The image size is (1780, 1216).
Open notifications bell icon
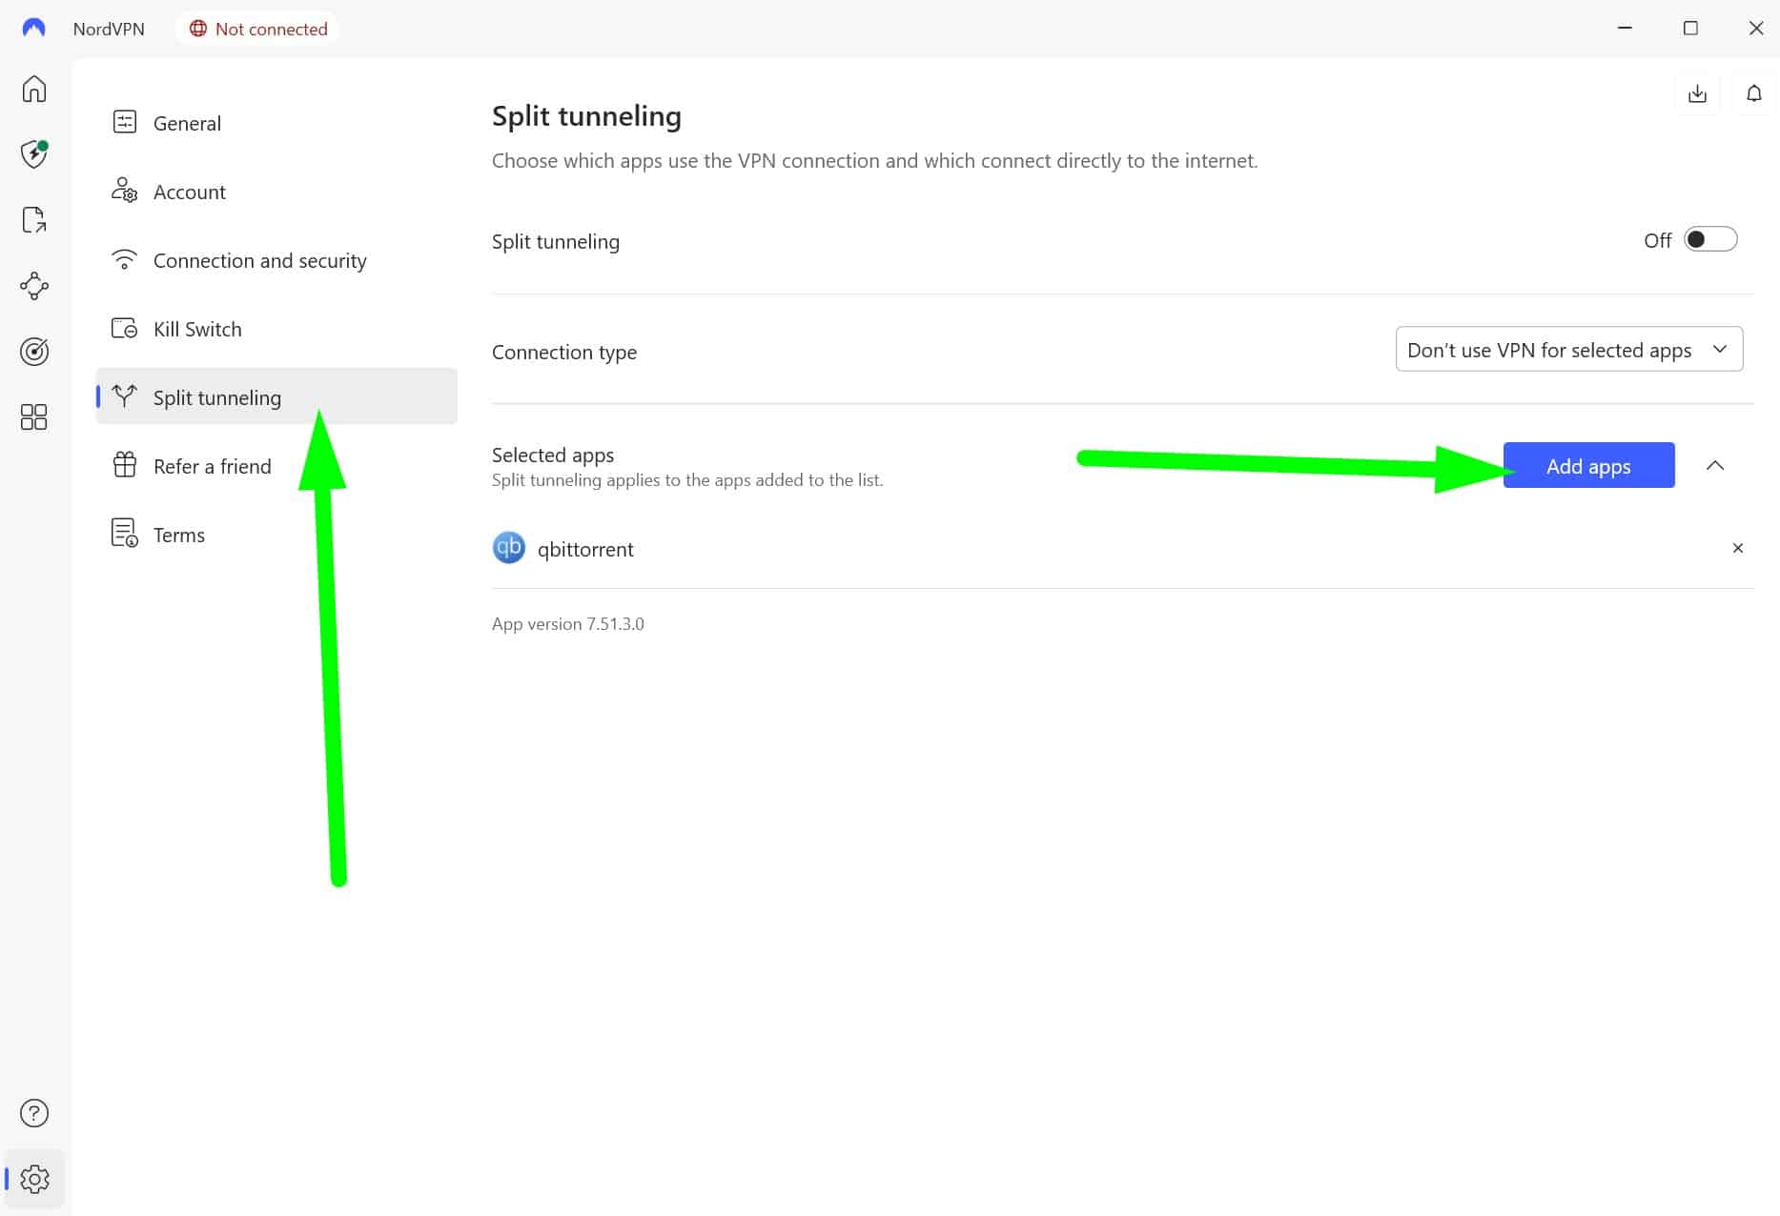(x=1753, y=93)
